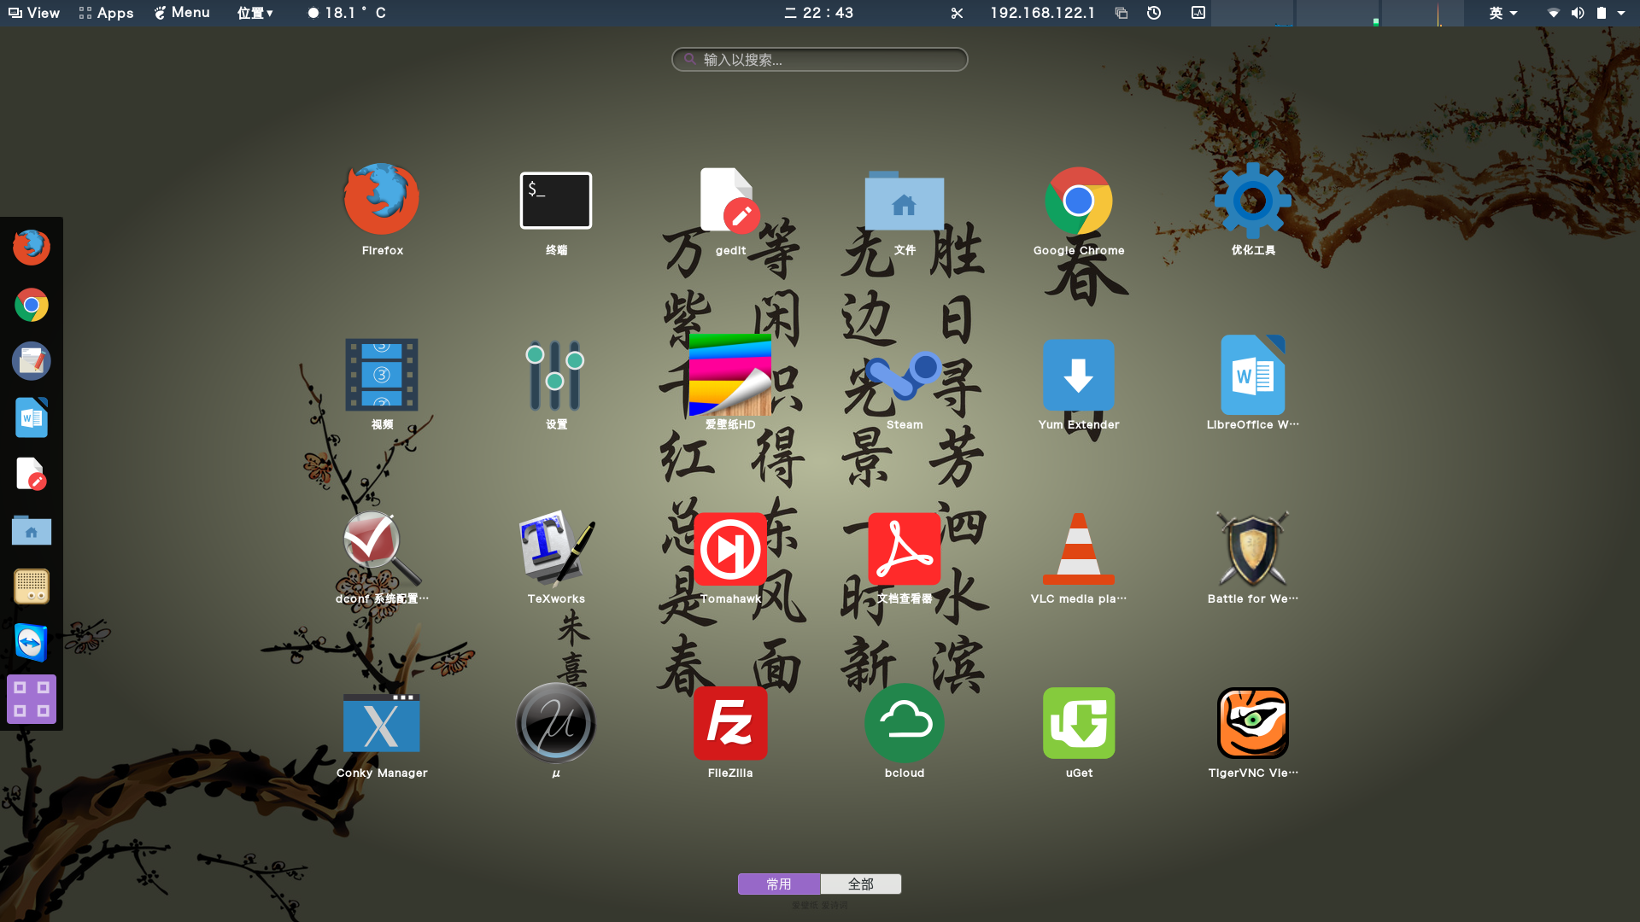Toggle the show applications grid button
The height and width of the screenshot is (922, 1640).
(32, 699)
